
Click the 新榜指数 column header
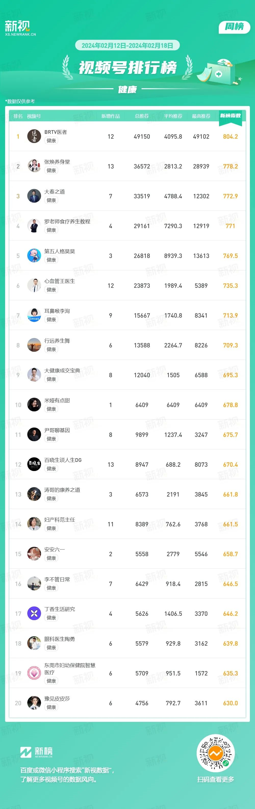pyautogui.click(x=231, y=116)
